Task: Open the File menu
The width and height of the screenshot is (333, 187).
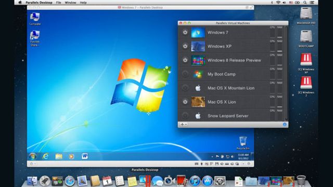Action: point(58,3)
